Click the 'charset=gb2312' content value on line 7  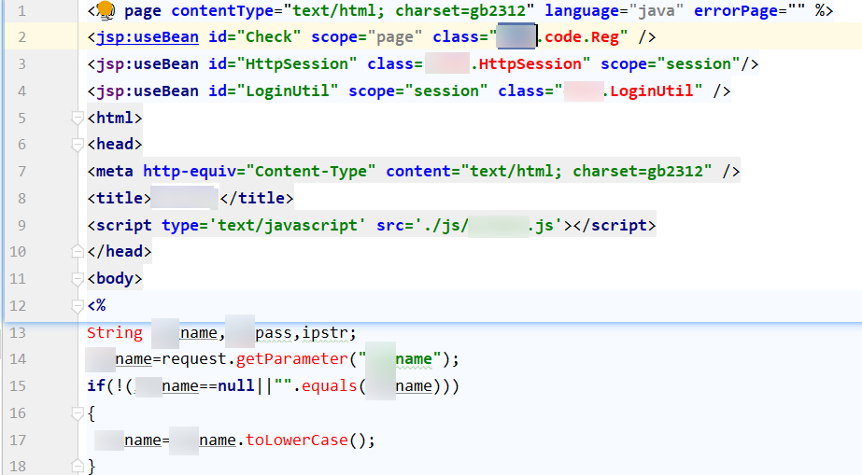pyautogui.click(x=638, y=172)
